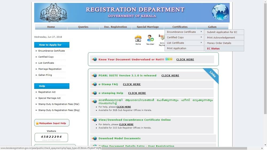Click CLICK HERE after For help, please

(124, 107)
